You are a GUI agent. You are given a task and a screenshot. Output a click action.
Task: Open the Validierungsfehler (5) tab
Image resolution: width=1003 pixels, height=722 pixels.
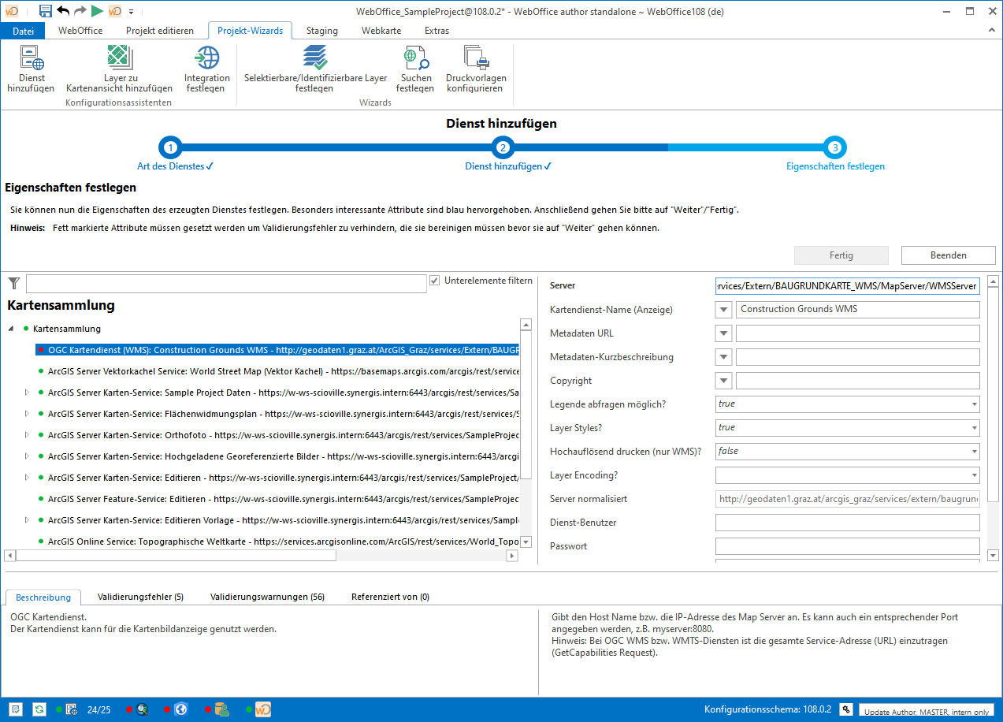tap(140, 597)
